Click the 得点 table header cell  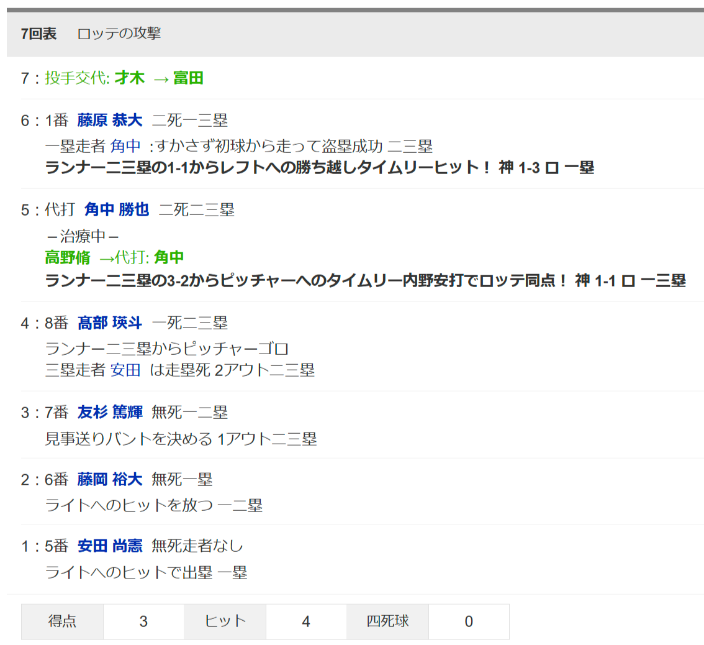(63, 621)
